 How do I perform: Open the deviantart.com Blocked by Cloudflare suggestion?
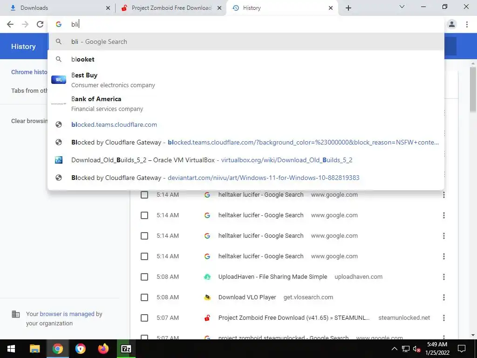point(246,178)
